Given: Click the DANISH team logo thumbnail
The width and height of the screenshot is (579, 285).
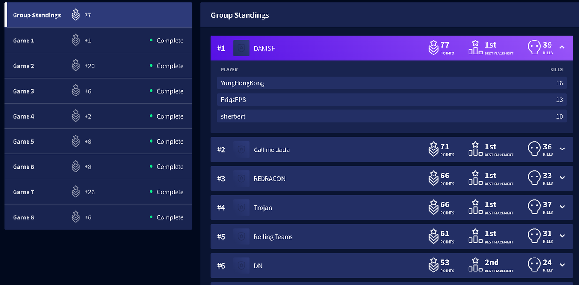Looking at the screenshot, I should click(241, 48).
